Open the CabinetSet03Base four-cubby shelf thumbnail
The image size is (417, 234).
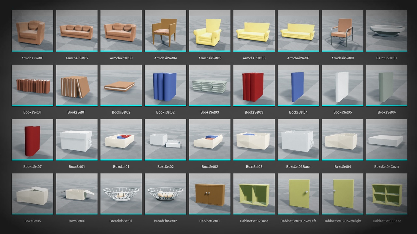tap(387, 194)
